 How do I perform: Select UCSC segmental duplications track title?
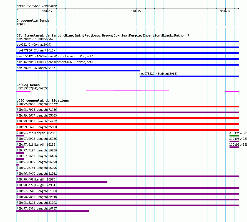(43, 100)
